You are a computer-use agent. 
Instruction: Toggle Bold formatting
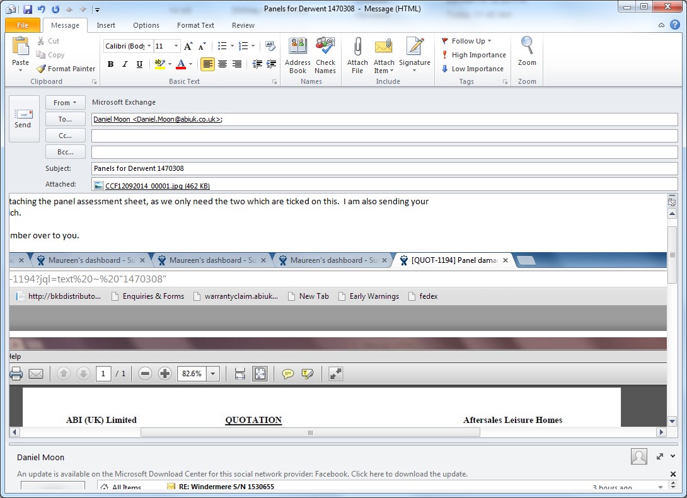(x=110, y=64)
